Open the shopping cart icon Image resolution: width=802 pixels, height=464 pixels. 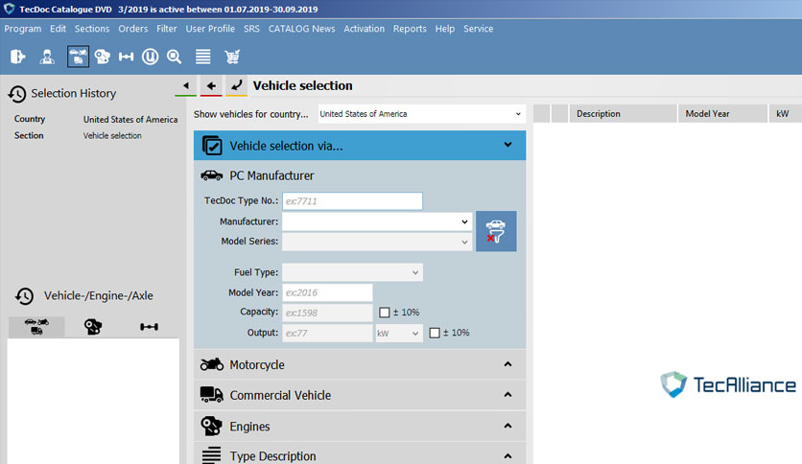232,57
